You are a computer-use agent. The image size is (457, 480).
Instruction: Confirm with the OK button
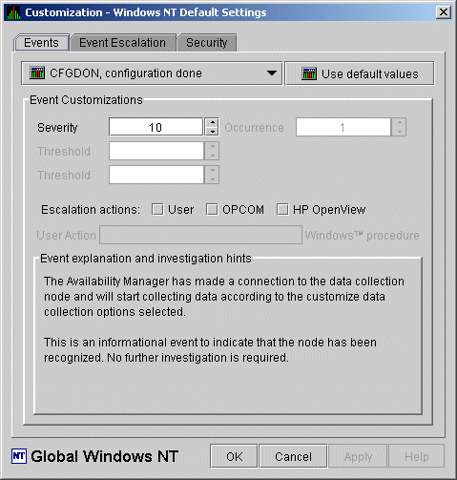click(234, 456)
